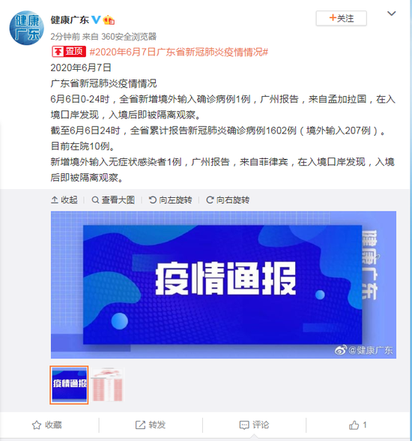This screenshot has height=441, width=412.
Task: Click the 健康广东 account name
Action: point(70,19)
